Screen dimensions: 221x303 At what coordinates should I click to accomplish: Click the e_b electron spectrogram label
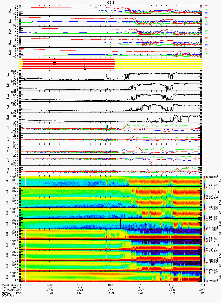[7, 235]
